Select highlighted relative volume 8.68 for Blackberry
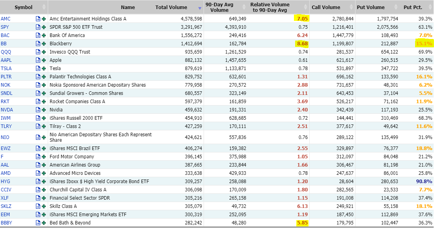 tap(302, 44)
